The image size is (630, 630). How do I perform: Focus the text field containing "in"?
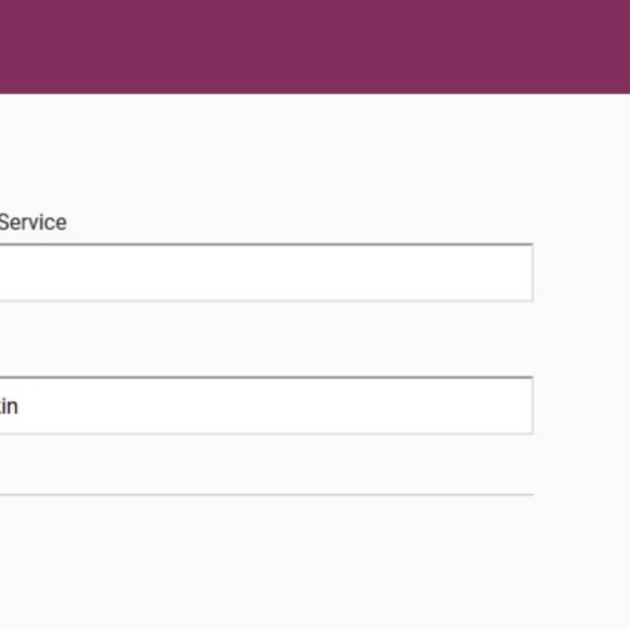[266, 406]
